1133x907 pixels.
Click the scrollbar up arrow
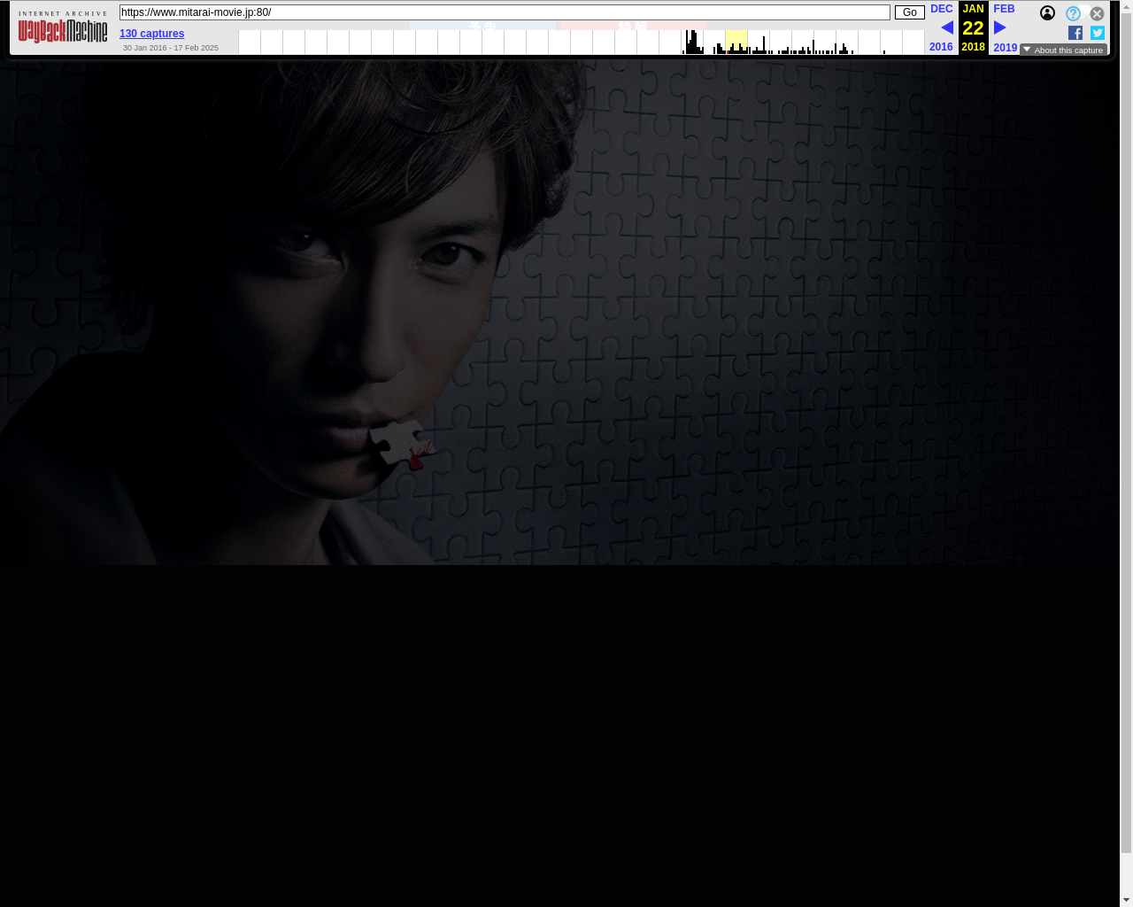[x=1126, y=6]
